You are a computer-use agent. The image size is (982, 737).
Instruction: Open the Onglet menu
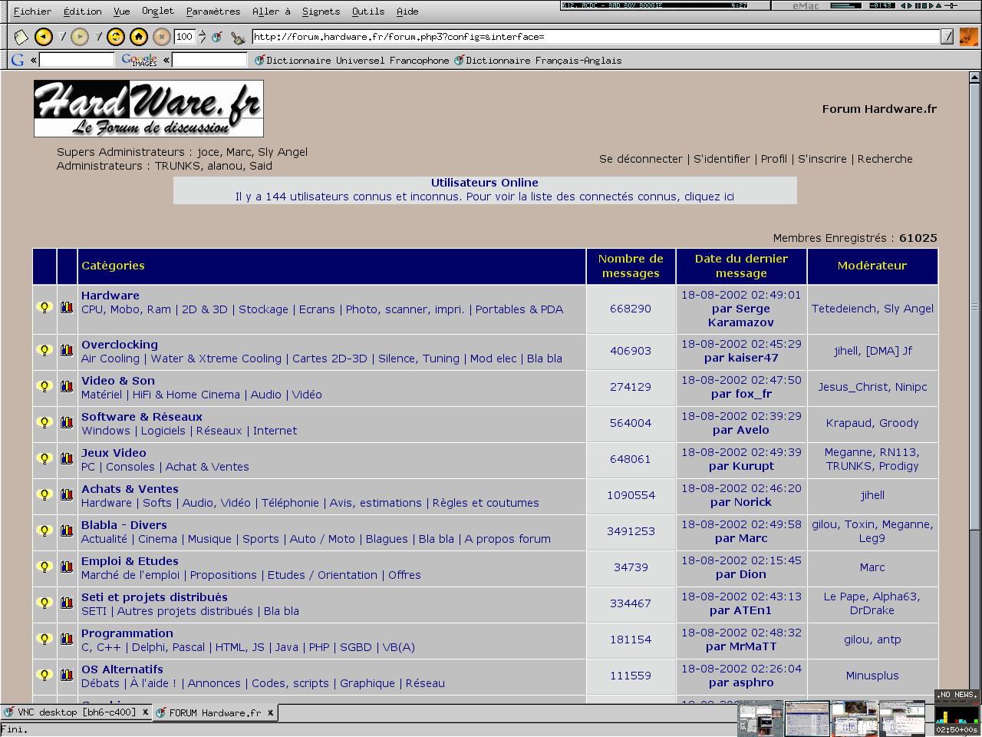(158, 11)
